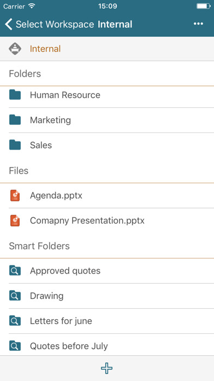Select the Internal workspace label

click(x=45, y=49)
